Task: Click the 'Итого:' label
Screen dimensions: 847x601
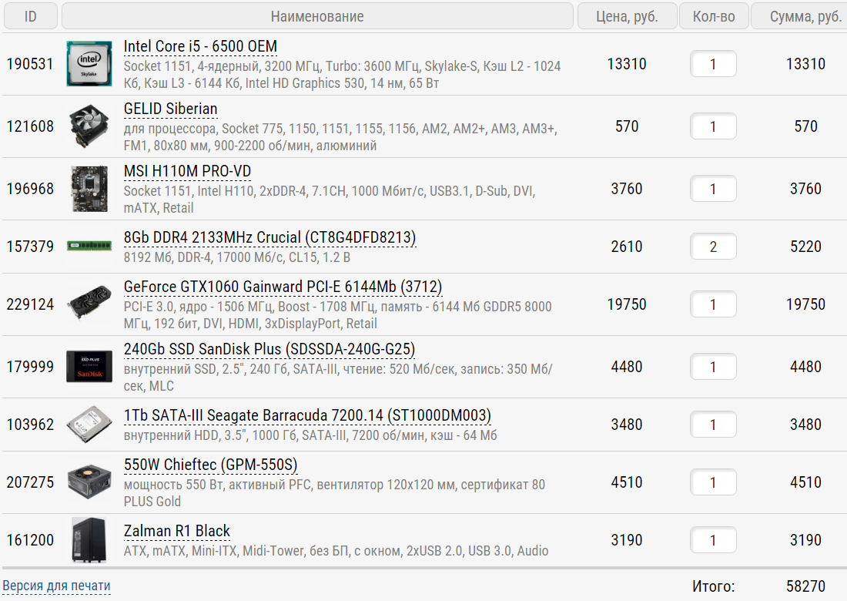Action: 714,586
